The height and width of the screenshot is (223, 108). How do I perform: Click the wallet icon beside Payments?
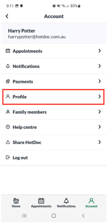pos(8,81)
